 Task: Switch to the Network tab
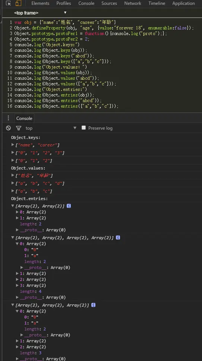pyautogui.click(x=133, y=3)
